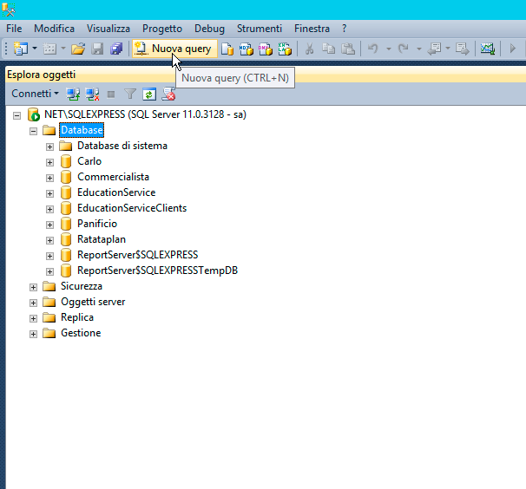Viewport: 526px width, 489px height.
Task: Expand the Commercialista database node
Action: (x=49, y=178)
